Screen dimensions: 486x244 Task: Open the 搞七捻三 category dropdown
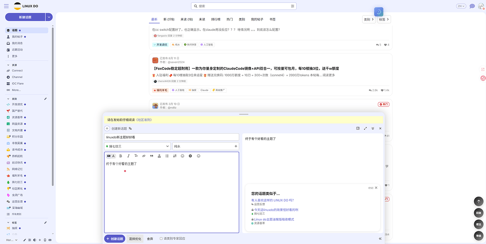137,146
